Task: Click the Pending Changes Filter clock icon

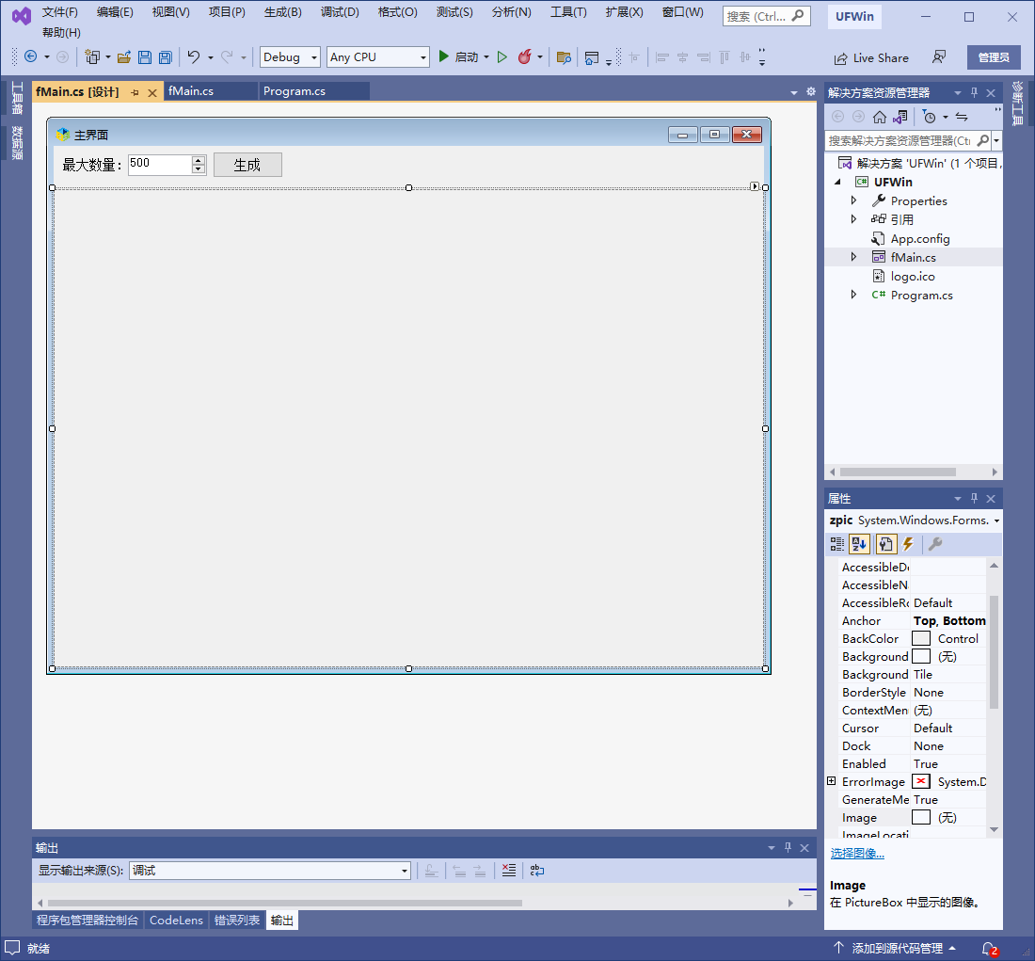Action: click(x=929, y=117)
